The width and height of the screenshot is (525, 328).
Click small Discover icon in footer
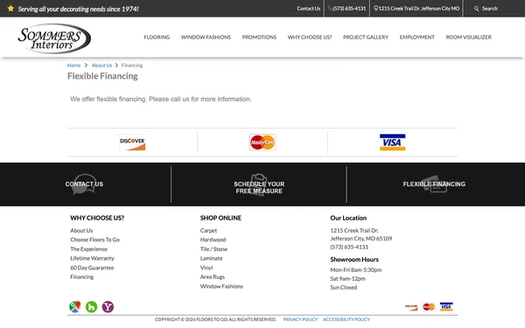pyautogui.click(x=411, y=307)
